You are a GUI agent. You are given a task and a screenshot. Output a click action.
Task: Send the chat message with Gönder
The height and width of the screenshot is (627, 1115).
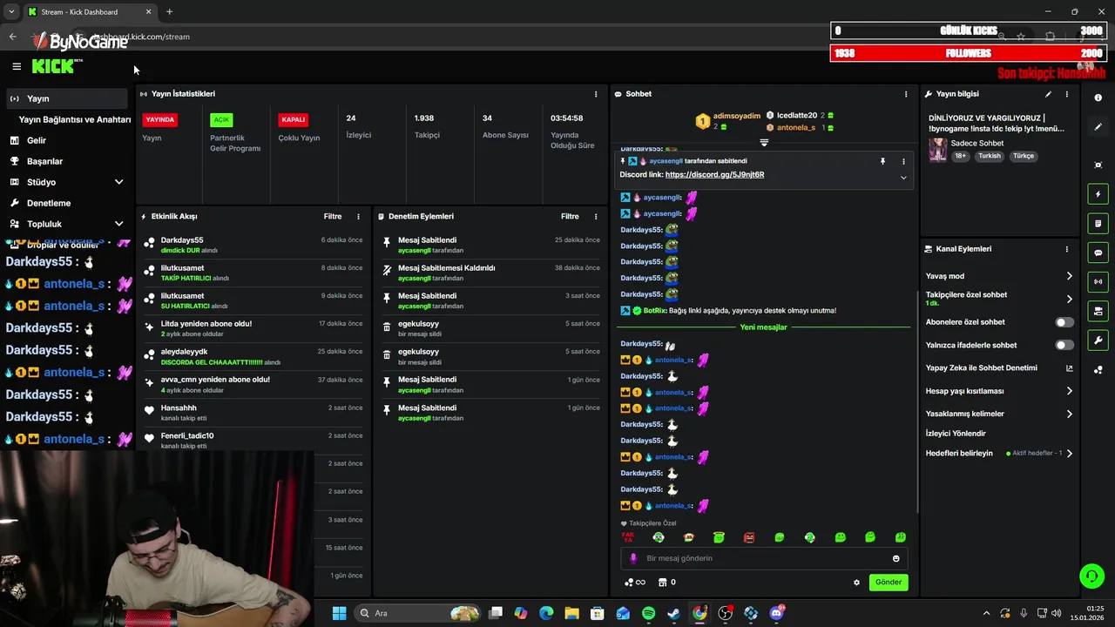click(889, 582)
